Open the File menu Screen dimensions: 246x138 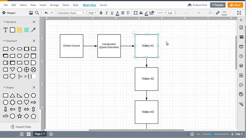click(6, 5)
